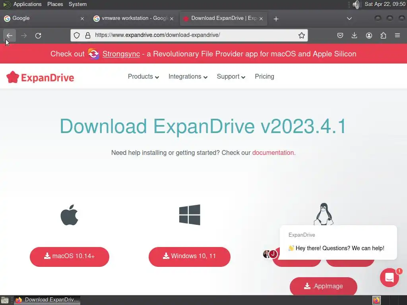Click the Firefox icon in bottom tray
Image resolution: width=407 pixels, height=305 pixels.
pyautogui.click(x=376, y=300)
